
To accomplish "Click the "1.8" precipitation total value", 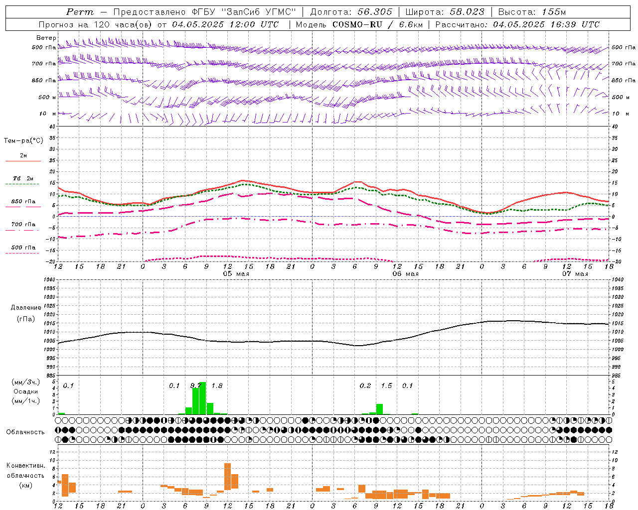I will click(217, 385).
